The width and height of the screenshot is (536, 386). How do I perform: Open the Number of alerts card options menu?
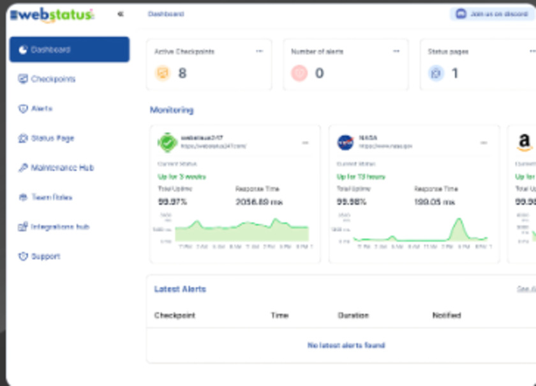[x=396, y=52]
